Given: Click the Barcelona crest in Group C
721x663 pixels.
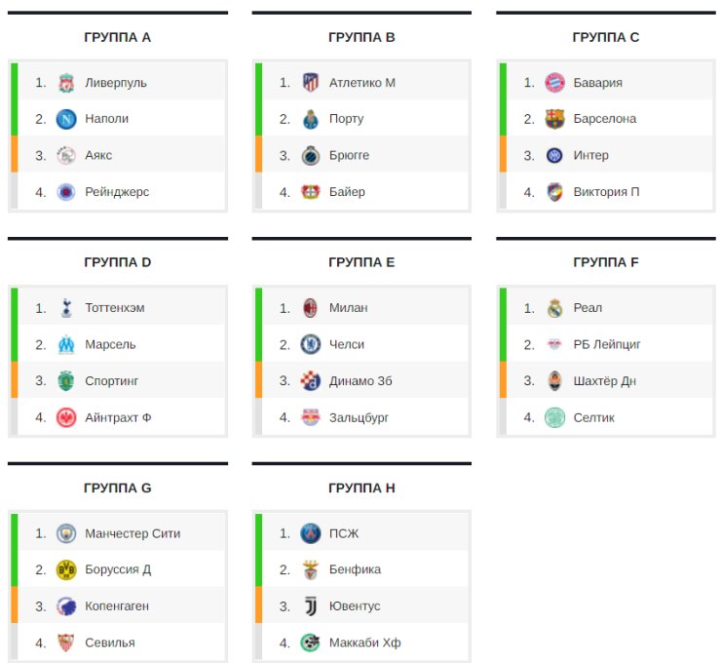Looking at the screenshot, I should tap(554, 119).
